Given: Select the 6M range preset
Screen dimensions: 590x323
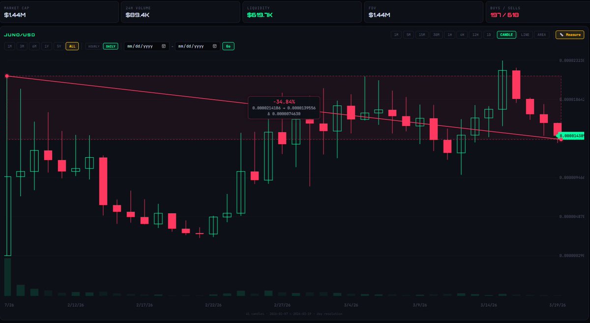Looking at the screenshot, I should [x=34, y=46].
